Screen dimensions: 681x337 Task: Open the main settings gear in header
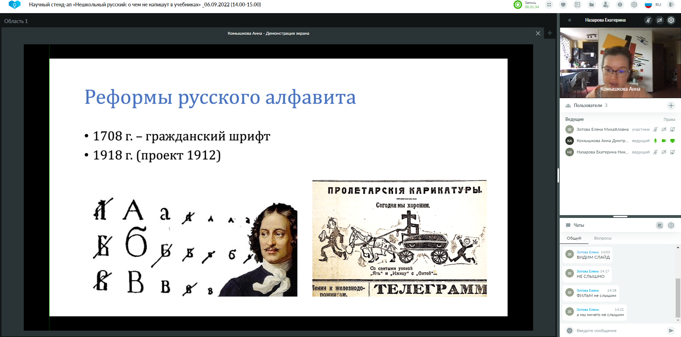(634, 5)
